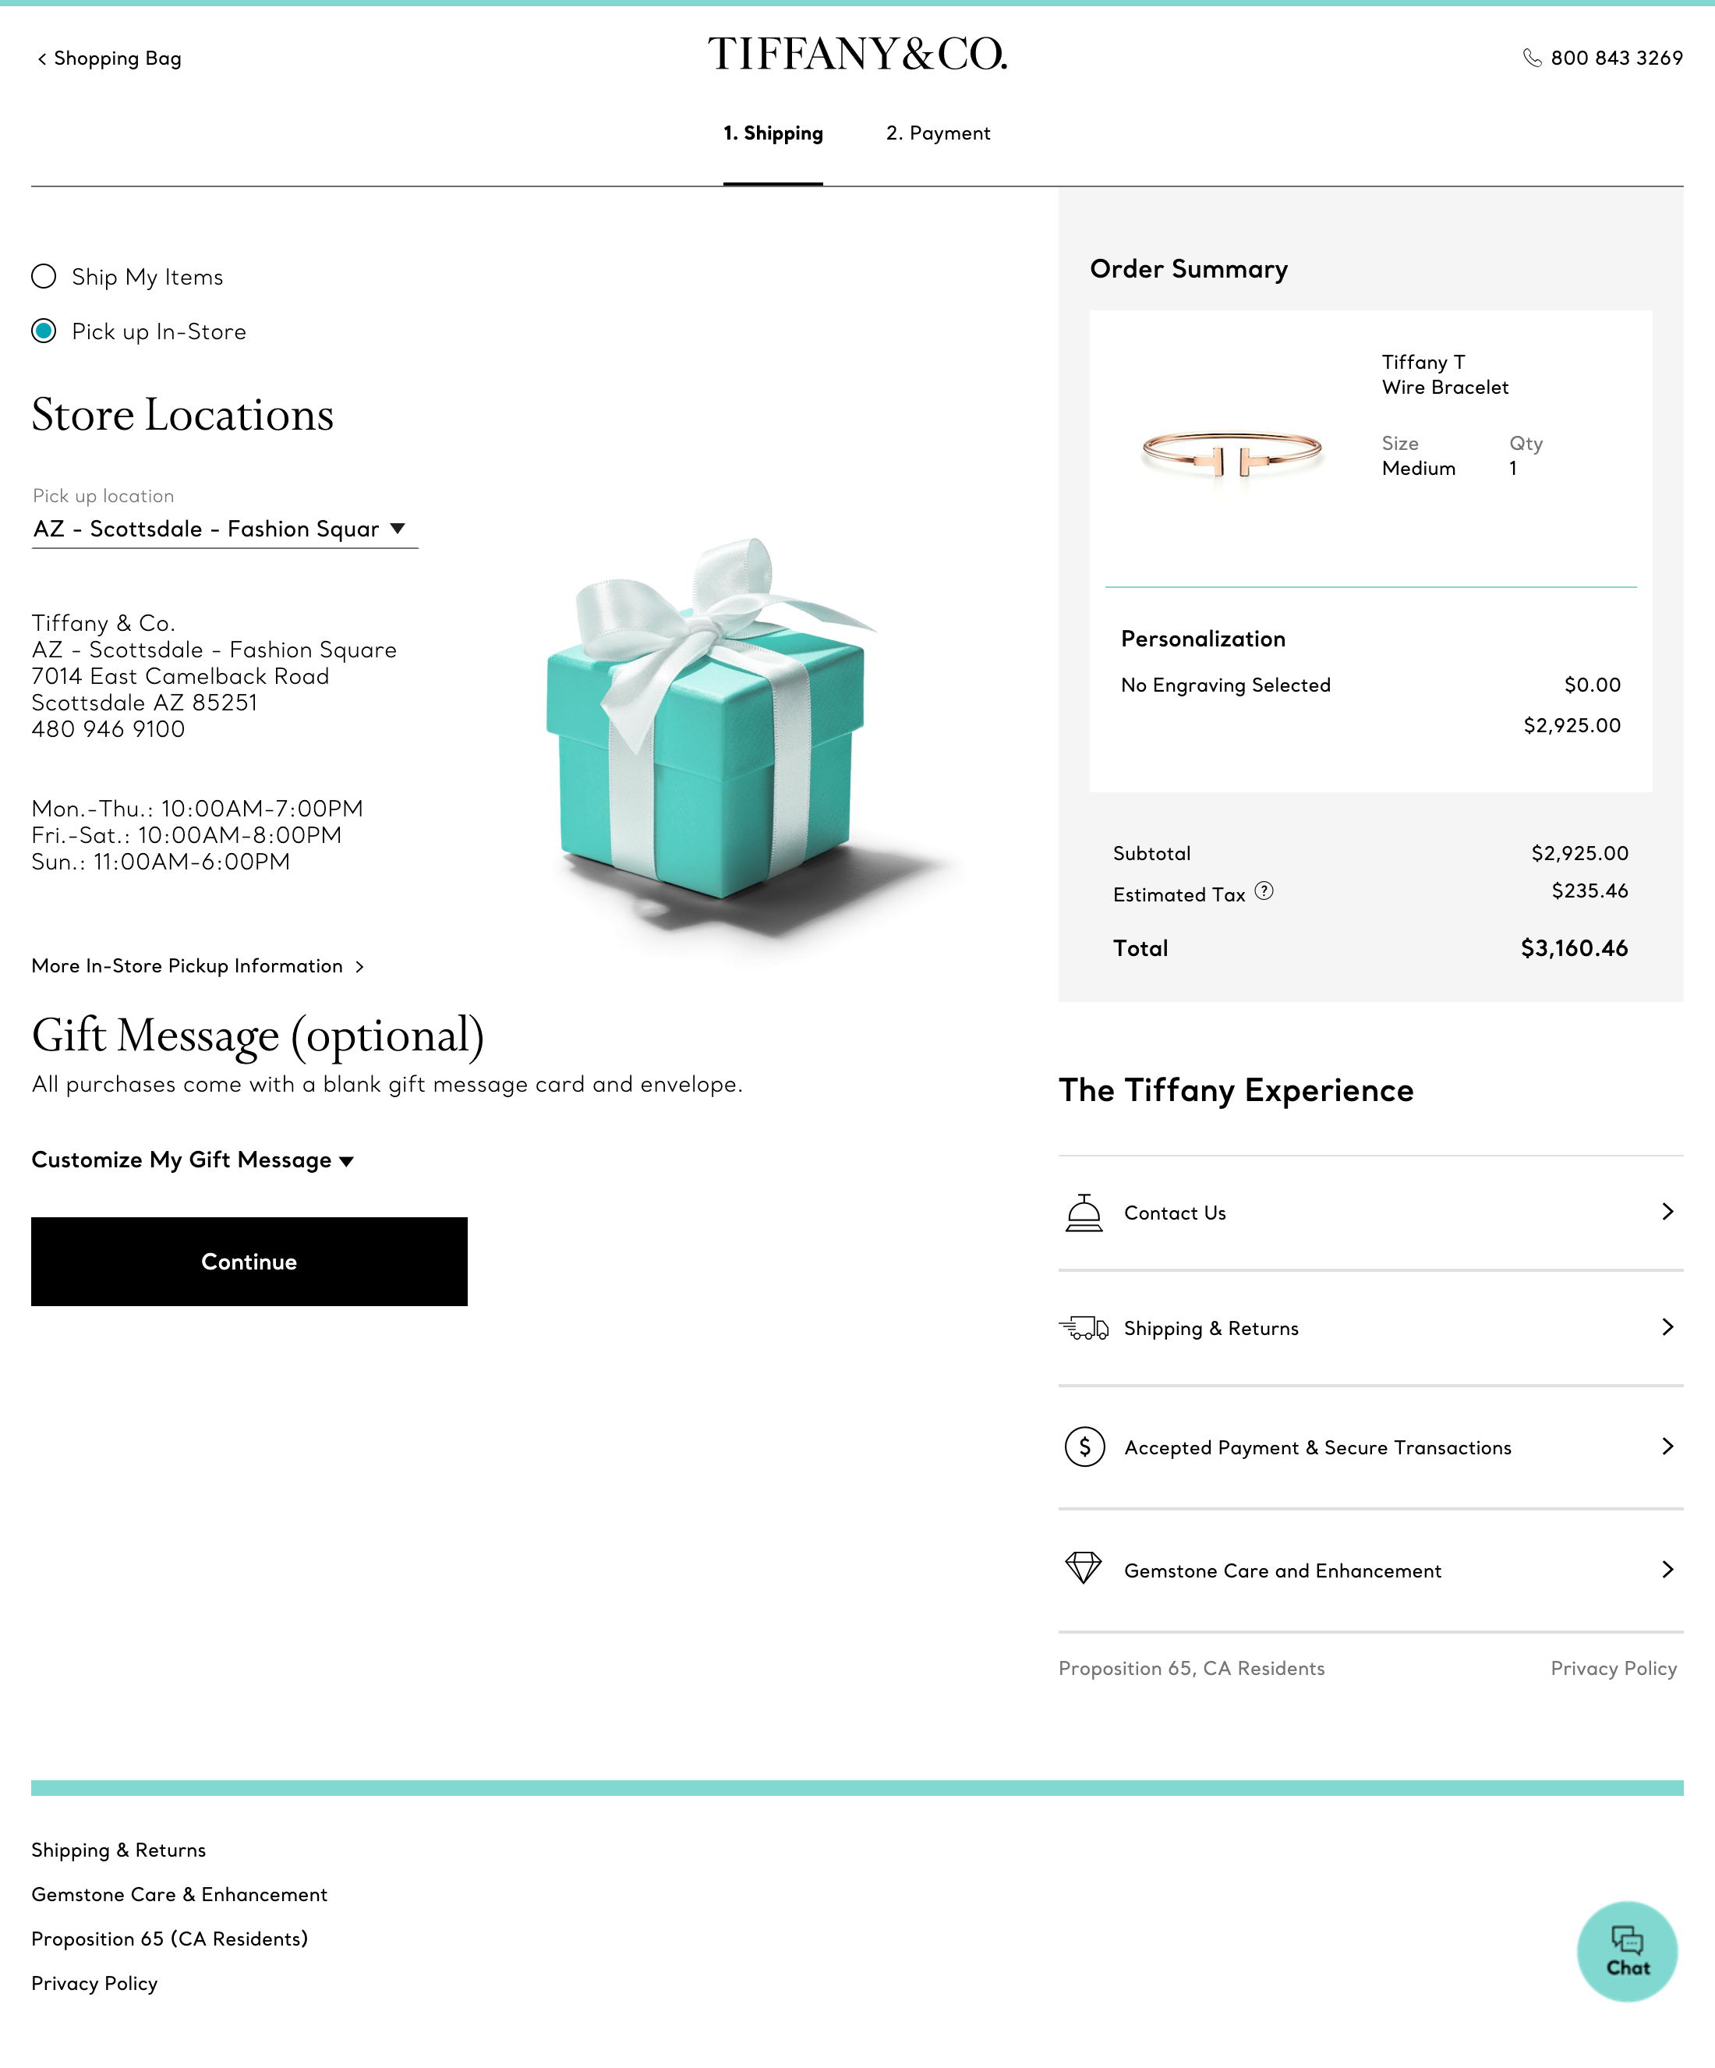Viewport: 1715px width, 2068px height.
Task: Click the Contact Us bell icon
Action: click(1084, 1213)
